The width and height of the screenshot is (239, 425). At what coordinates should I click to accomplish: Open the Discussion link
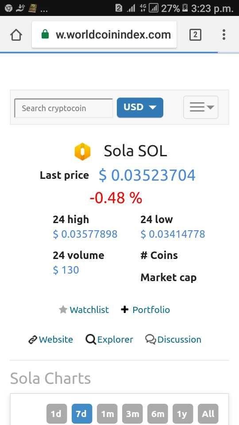[179, 340]
